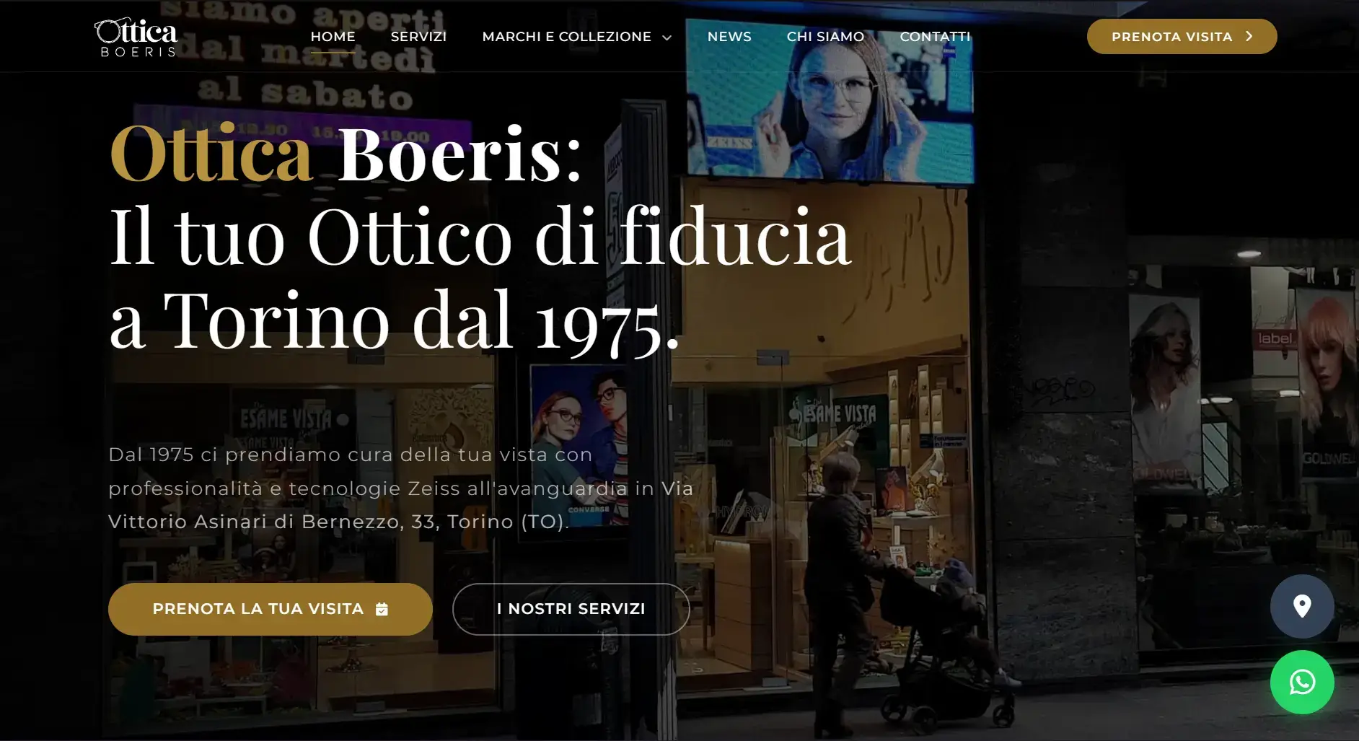1359x741 pixels.
Task: Click I Nostri Servizi button
Action: (571, 609)
